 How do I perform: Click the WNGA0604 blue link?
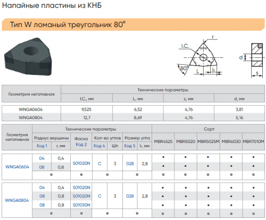[17, 167]
